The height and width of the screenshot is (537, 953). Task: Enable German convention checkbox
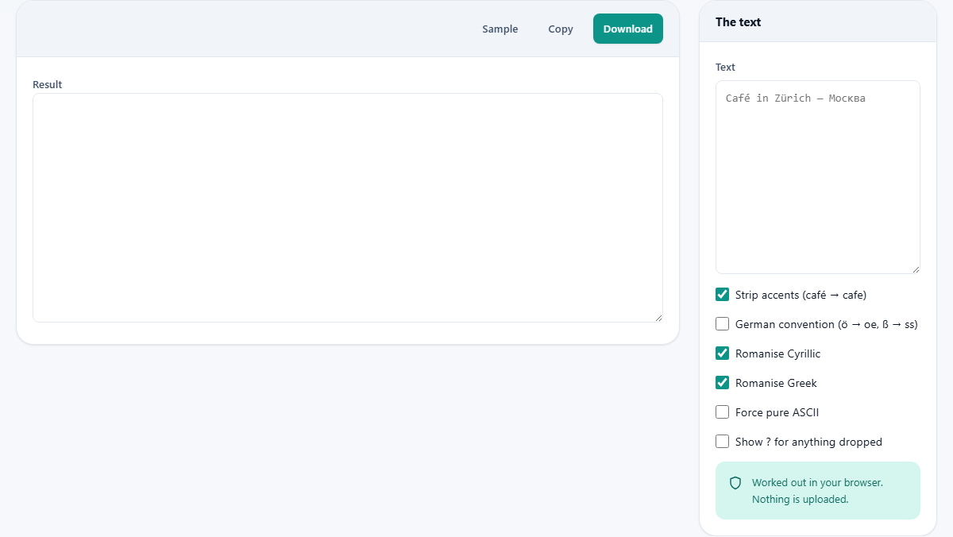pyautogui.click(x=722, y=324)
